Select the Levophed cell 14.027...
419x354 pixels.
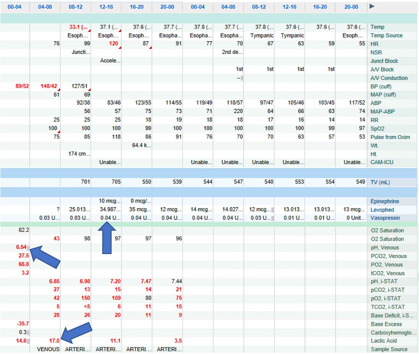[x=232, y=210]
